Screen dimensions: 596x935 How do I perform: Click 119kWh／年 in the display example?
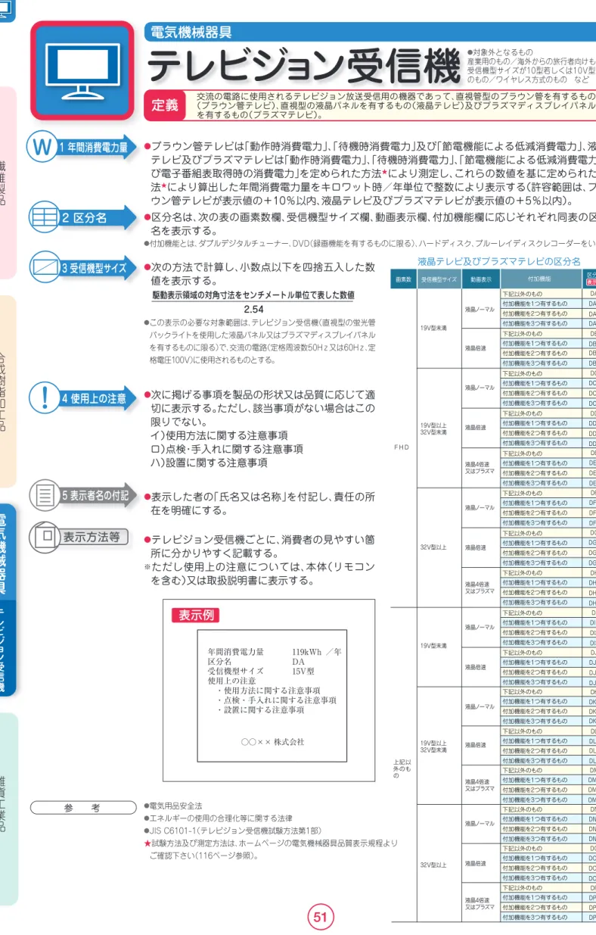point(317,651)
